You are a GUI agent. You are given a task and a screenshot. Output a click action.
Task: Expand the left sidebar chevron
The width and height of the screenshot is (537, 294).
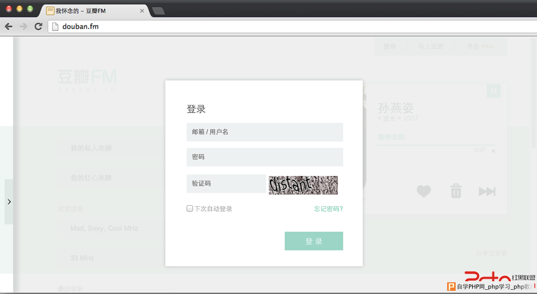click(9, 201)
